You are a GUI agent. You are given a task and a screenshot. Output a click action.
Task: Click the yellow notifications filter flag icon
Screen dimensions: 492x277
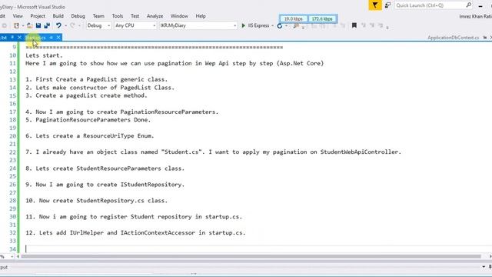[x=375, y=5]
